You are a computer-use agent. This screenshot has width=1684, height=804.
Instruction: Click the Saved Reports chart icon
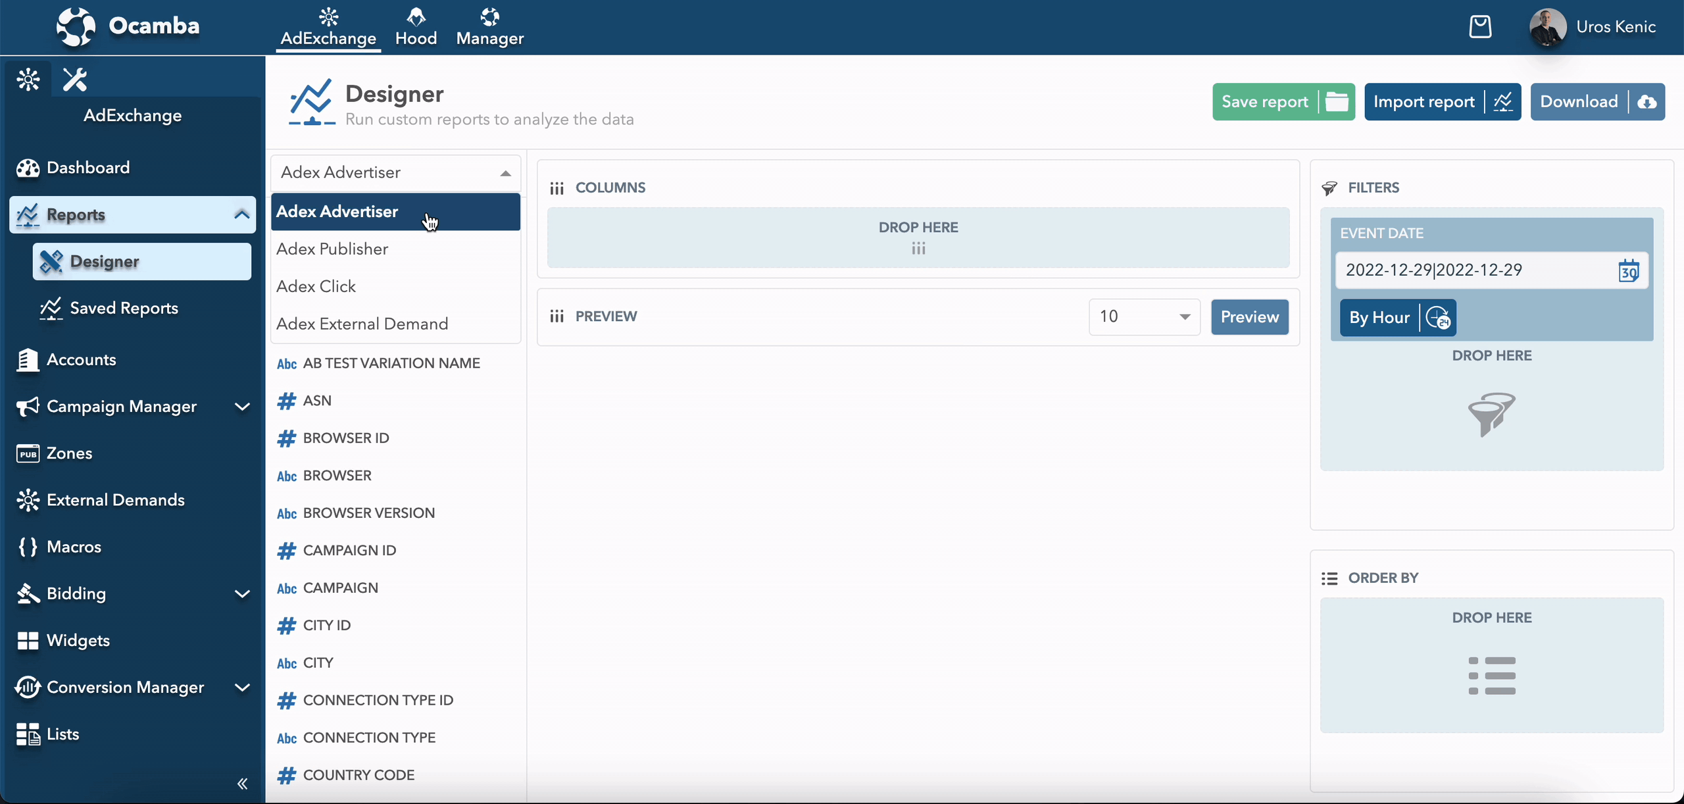point(51,309)
